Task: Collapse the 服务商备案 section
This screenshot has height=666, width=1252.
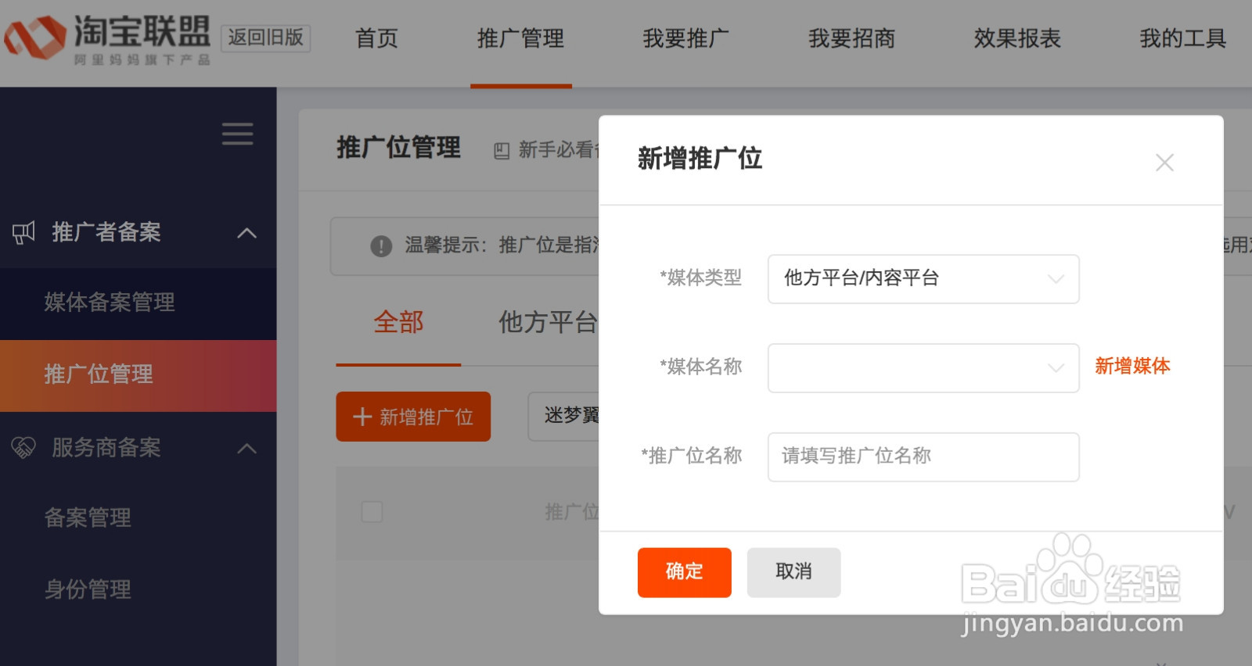Action: tap(246, 448)
